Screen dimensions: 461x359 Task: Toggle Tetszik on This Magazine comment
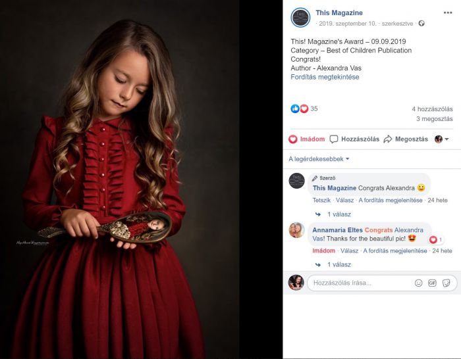pyautogui.click(x=321, y=200)
